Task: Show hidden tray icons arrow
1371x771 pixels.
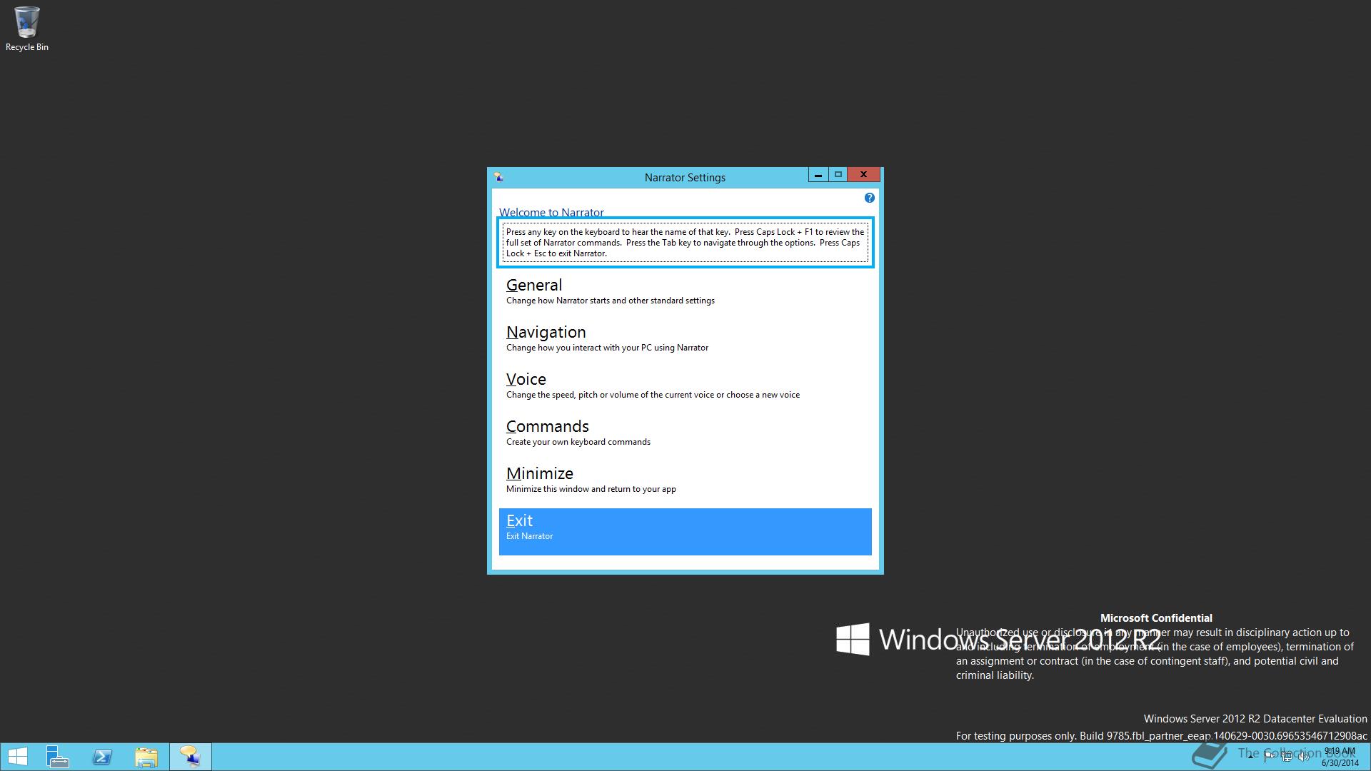Action: pos(1250,757)
